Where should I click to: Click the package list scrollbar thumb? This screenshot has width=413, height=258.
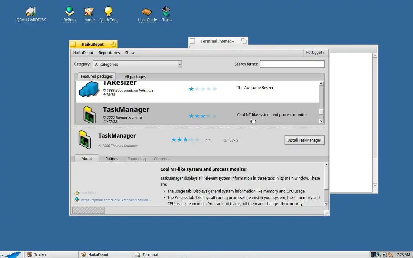pyautogui.click(x=321, y=112)
